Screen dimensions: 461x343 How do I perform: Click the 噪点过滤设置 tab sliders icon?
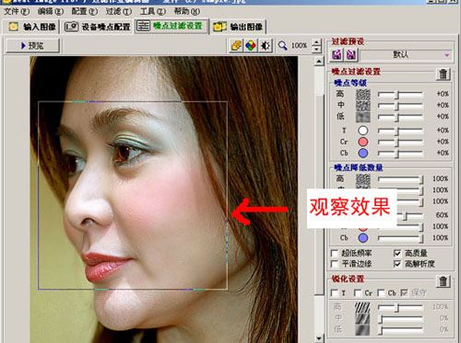(143, 26)
